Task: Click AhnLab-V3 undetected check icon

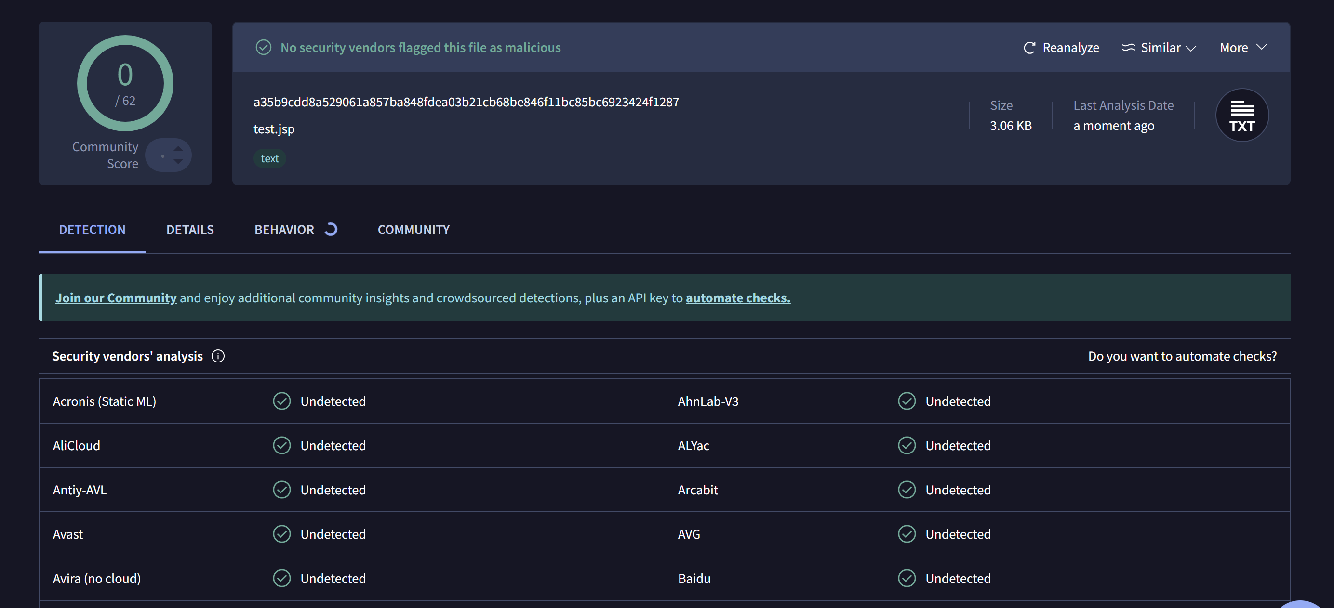Action: point(906,401)
